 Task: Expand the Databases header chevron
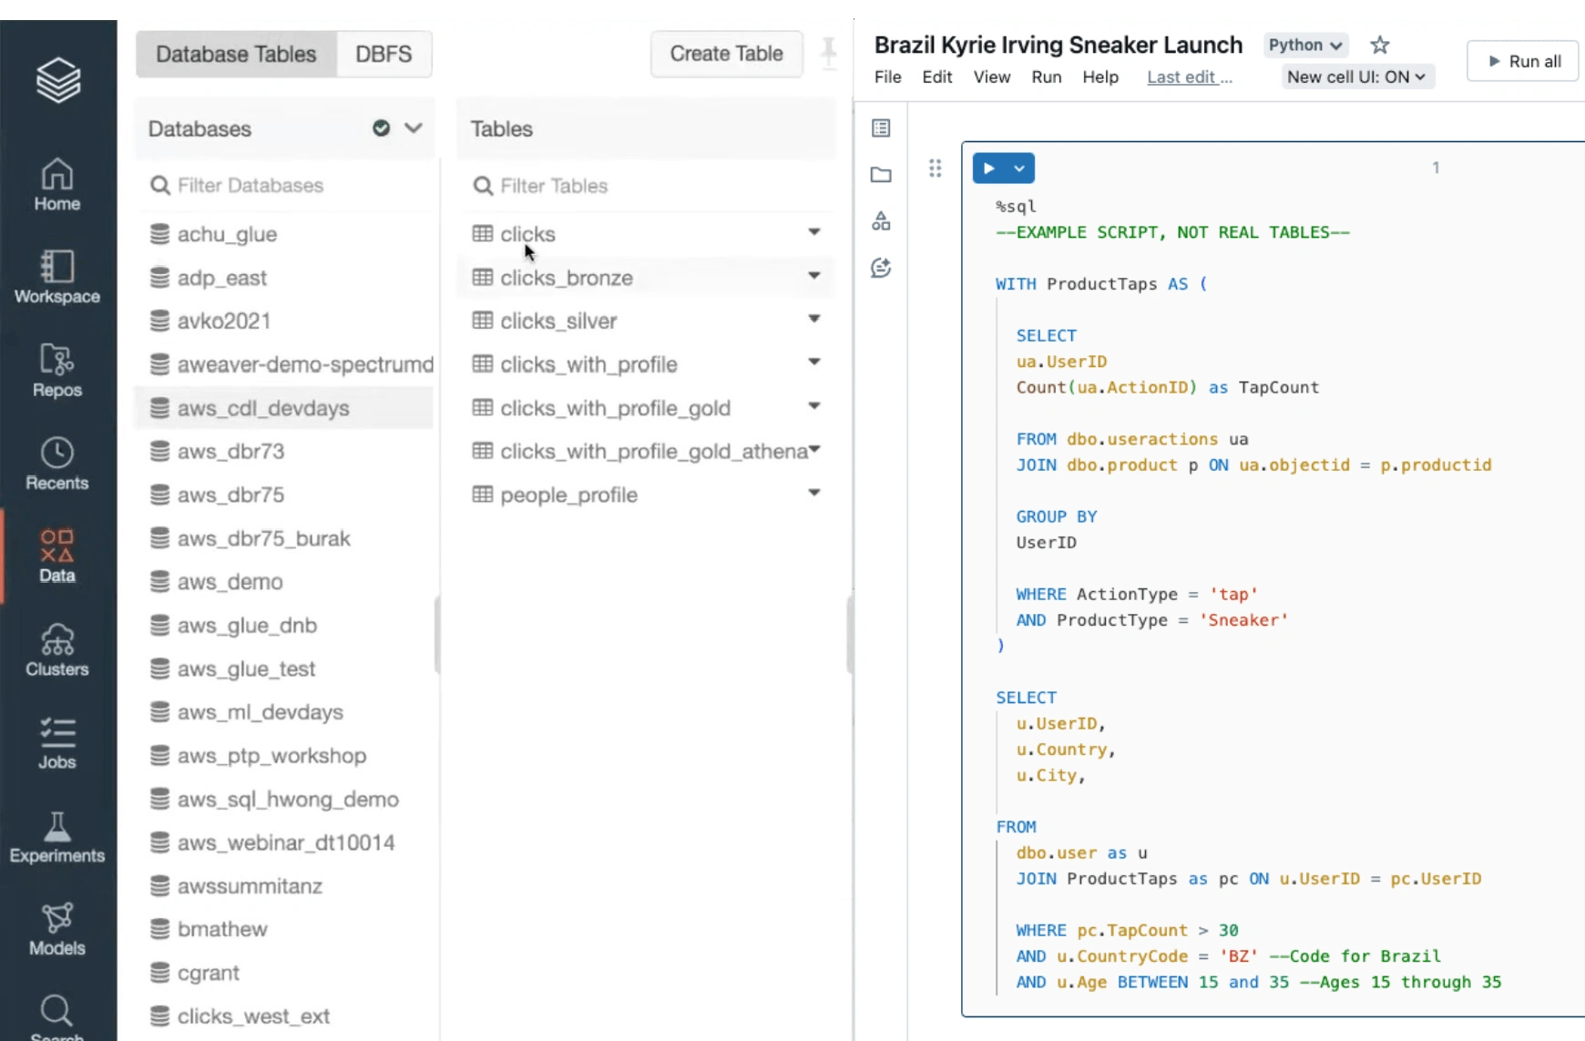coord(414,128)
